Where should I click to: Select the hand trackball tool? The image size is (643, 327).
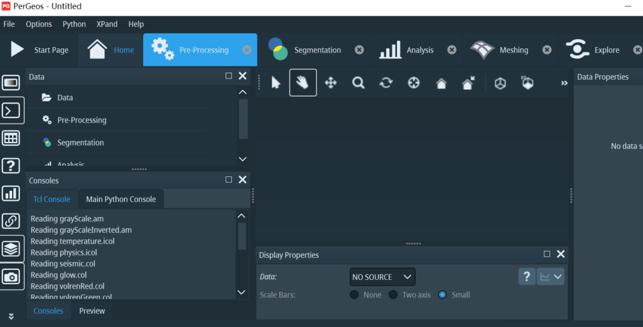pyautogui.click(x=303, y=83)
